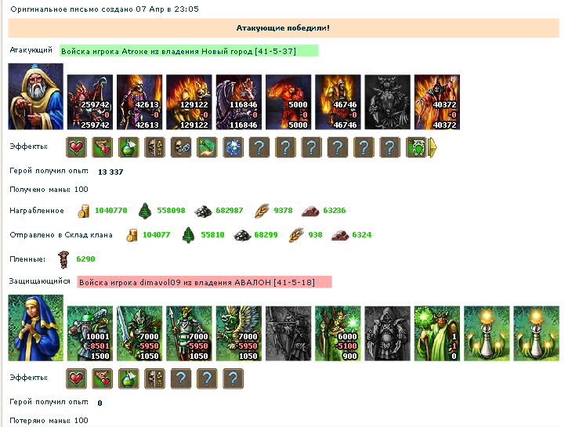Click the defender's blue-hooded heroine portrait
The height and width of the screenshot is (427, 572).
point(36,327)
